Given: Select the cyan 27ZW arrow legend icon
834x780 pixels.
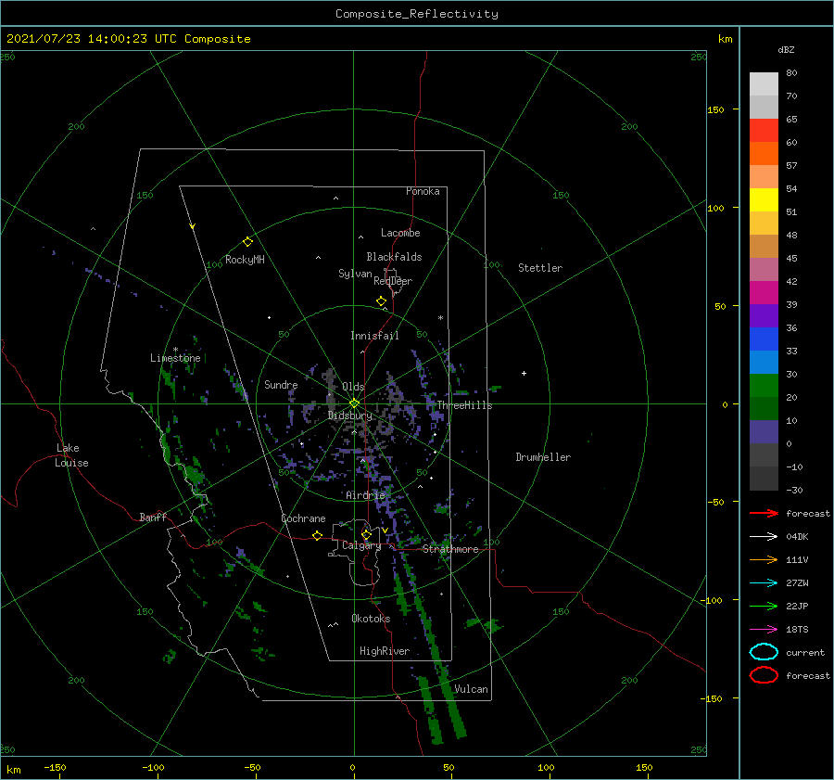Looking at the screenshot, I should point(764,583).
